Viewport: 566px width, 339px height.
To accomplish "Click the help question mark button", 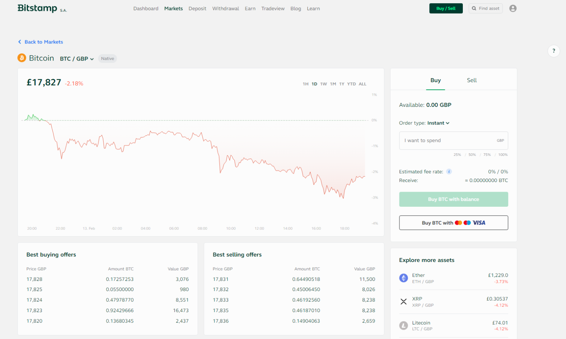I will coord(553,51).
